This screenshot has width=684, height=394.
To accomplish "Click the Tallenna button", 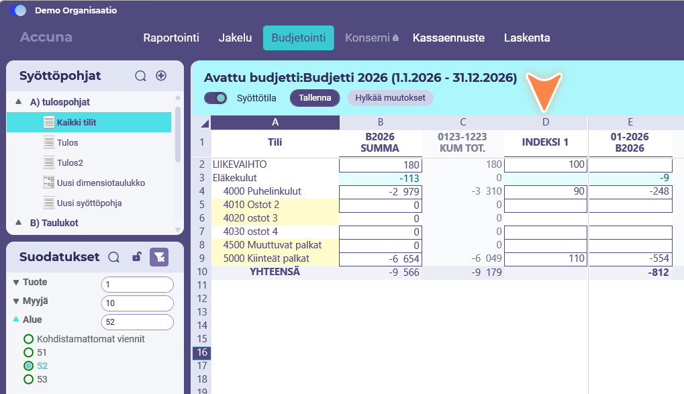I will (315, 98).
